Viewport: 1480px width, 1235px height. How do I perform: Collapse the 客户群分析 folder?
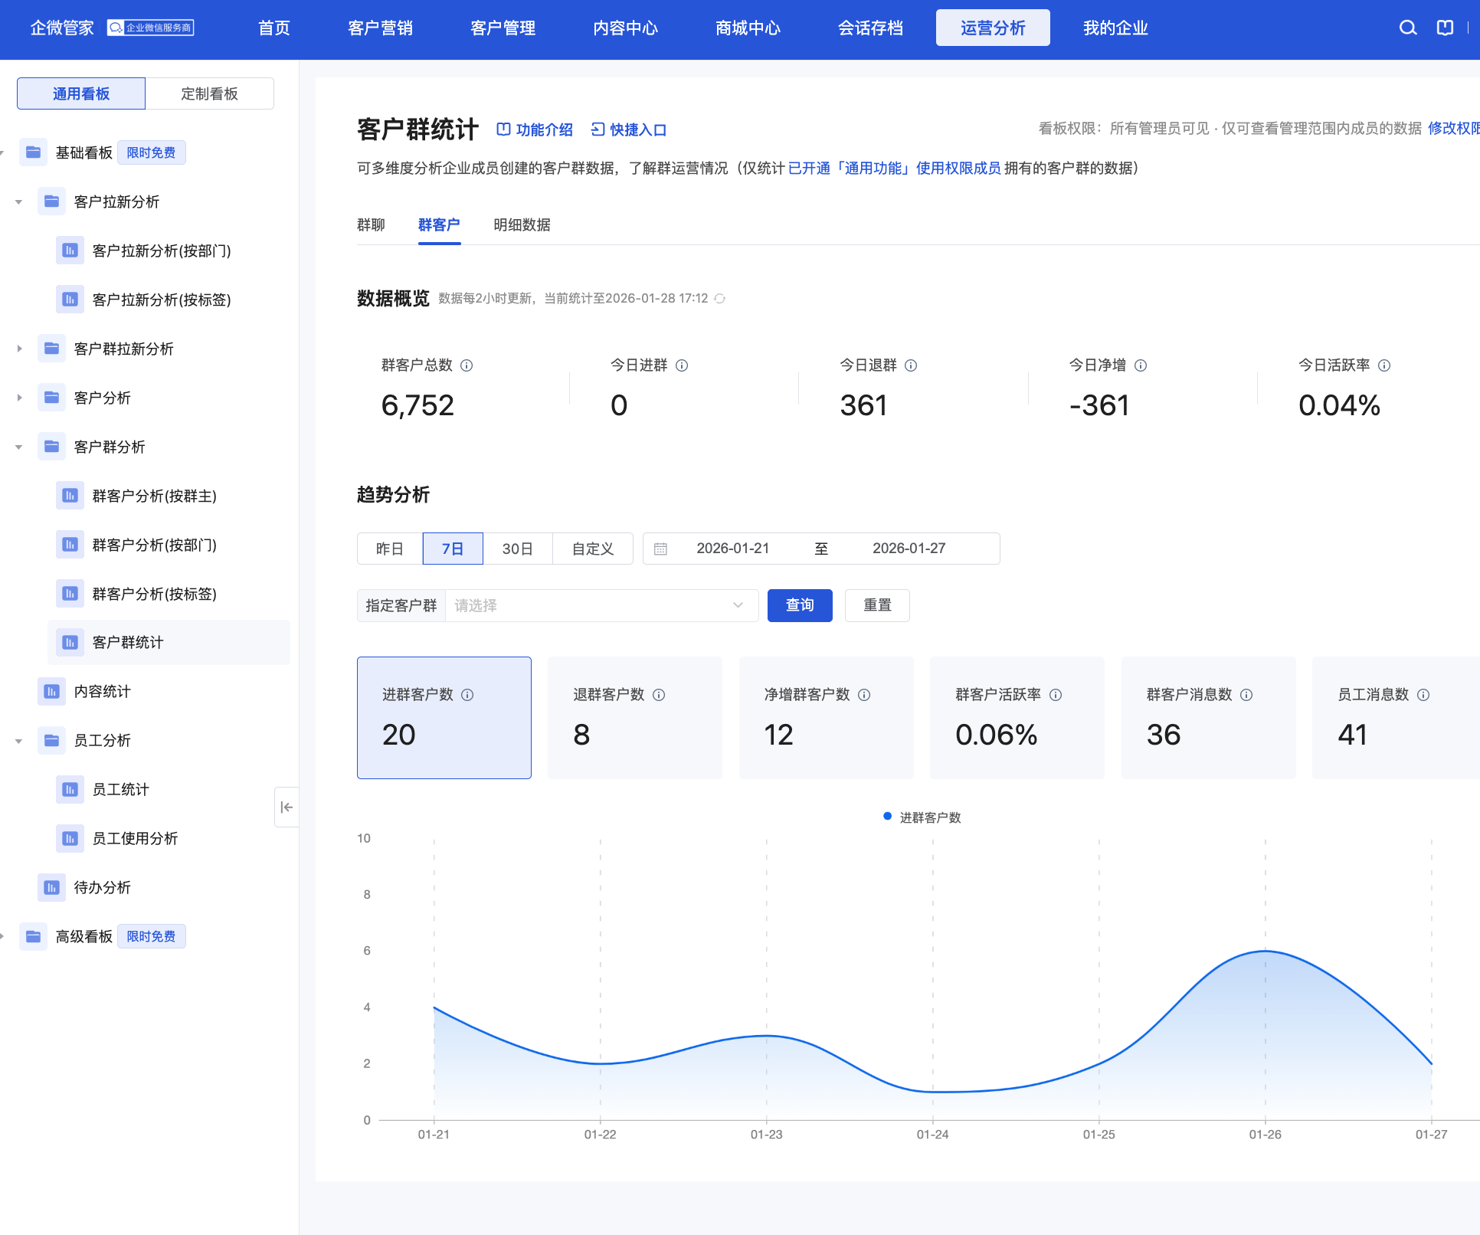click(19, 447)
